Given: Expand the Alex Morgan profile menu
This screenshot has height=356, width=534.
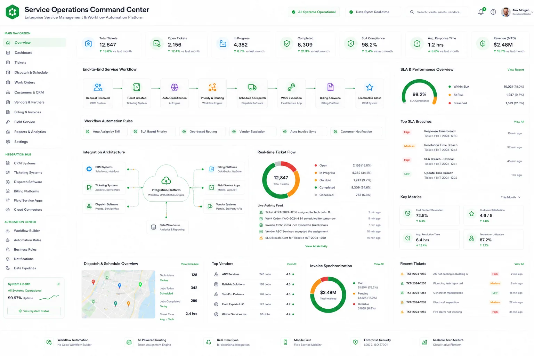Looking at the screenshot, I should tap(517, 12).
